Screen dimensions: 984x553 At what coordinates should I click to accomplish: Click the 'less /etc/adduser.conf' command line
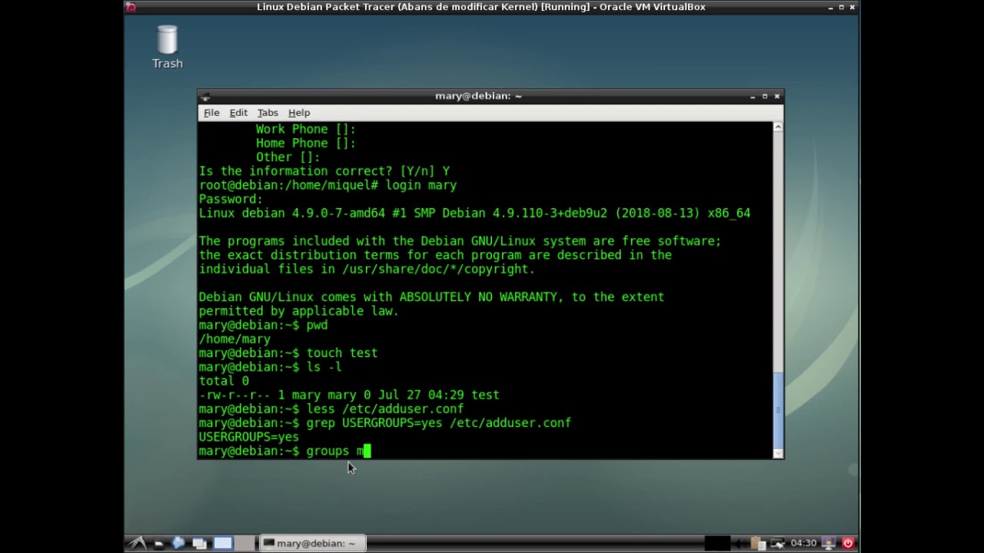coord(331,409)
